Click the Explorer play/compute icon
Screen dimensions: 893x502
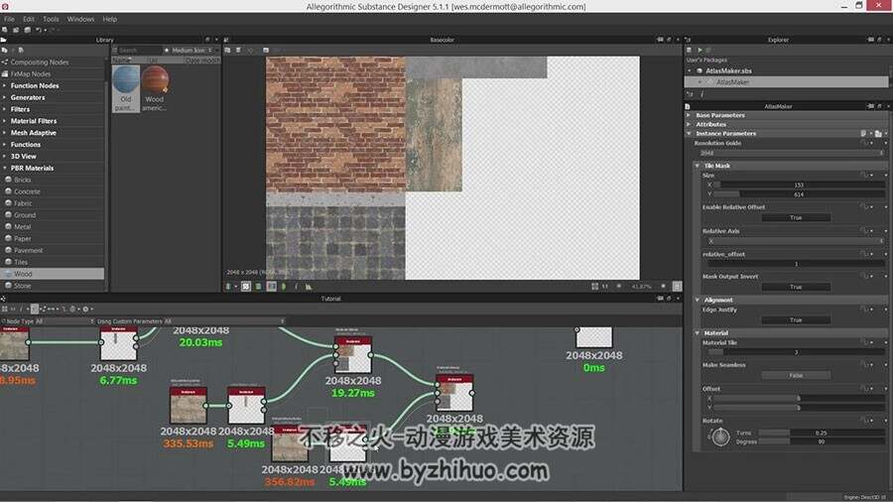700,50
